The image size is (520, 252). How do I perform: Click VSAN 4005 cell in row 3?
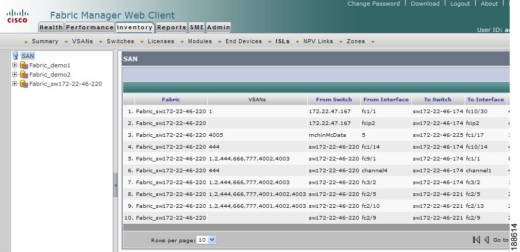pos(216,135)
